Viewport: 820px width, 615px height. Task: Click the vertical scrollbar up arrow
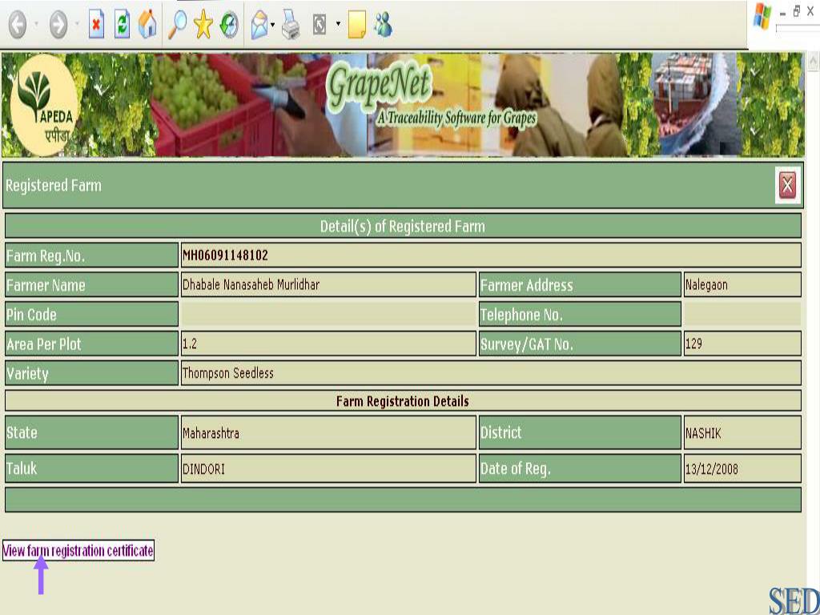pyautogui.click(x=812, y=61)
